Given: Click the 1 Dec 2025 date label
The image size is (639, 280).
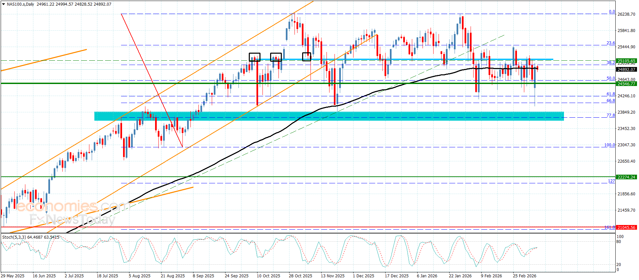Looking at the screenshot, I should click(x=364, y=276).
